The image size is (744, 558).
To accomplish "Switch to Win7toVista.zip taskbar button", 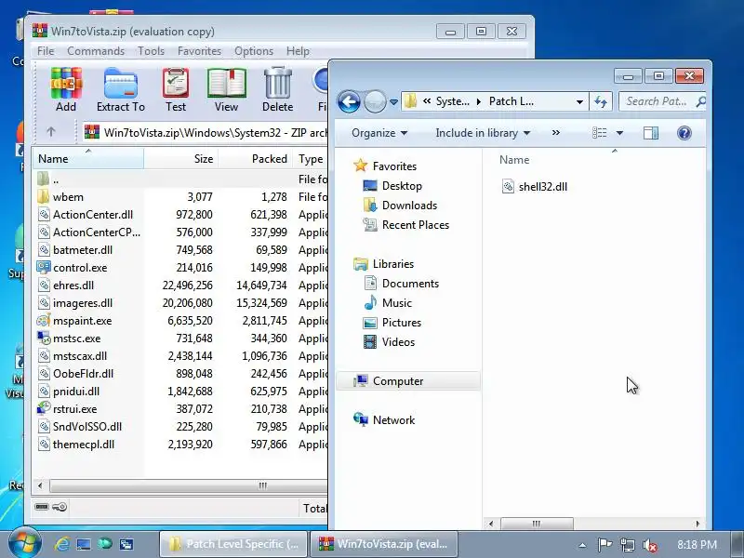I will click(x=383, y=544).
